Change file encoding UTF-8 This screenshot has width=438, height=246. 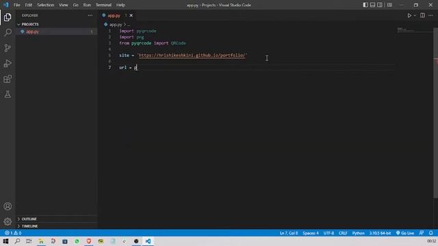point(328,233)
